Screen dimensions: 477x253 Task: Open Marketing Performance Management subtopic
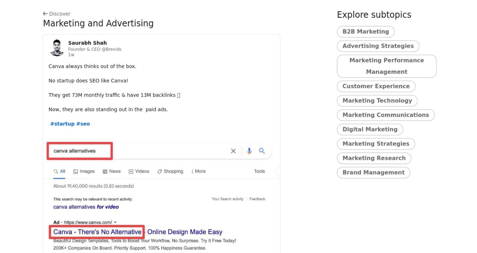click(x=387, y=66)
